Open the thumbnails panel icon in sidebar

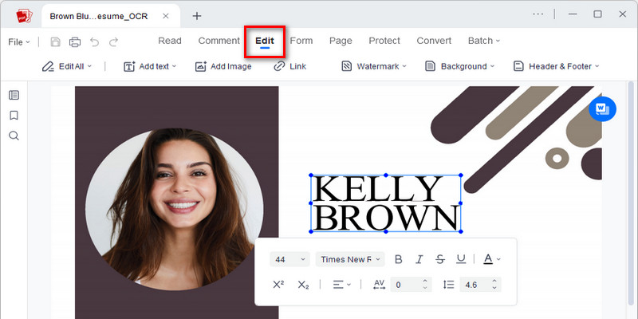click(x=14, y=95)
